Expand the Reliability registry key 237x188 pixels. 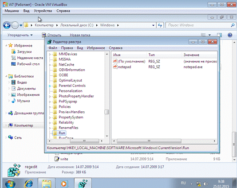click(x=50, y=123)
